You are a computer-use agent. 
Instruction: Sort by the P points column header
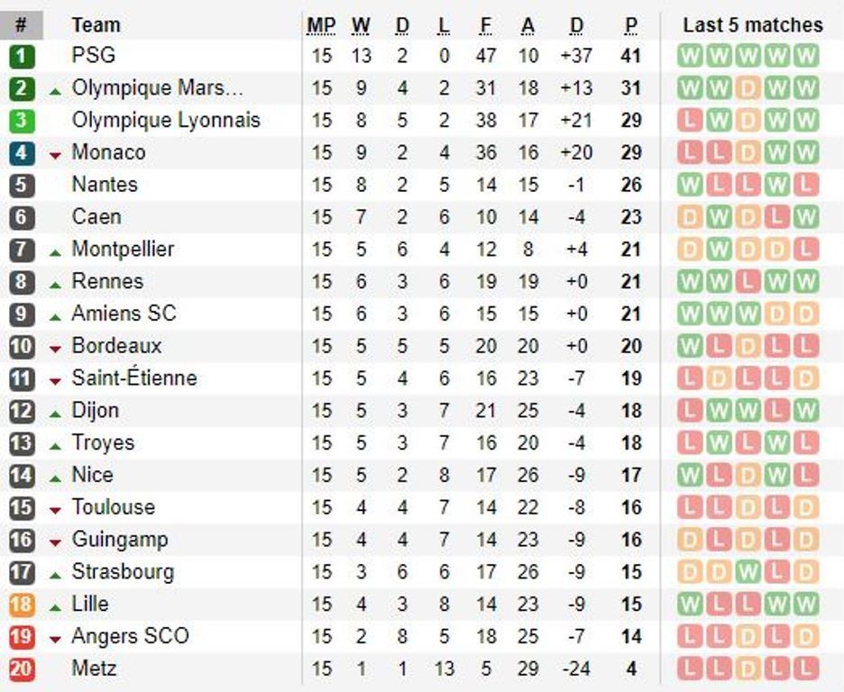point(631,25)
